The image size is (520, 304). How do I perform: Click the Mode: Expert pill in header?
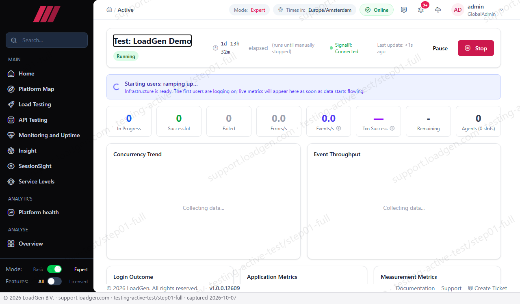click(x=249, y=10)
